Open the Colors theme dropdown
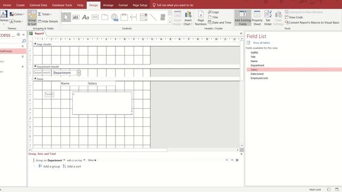The height and width of the screenshot is (192, 342). pyautogui.click(x=17, y=14)
